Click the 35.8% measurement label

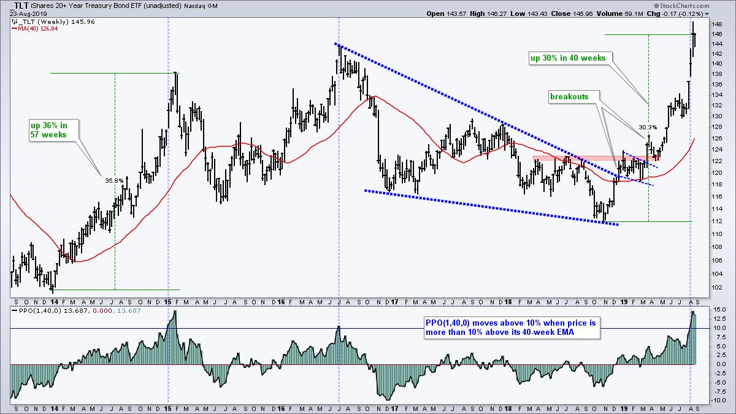[x=113, y=180]
